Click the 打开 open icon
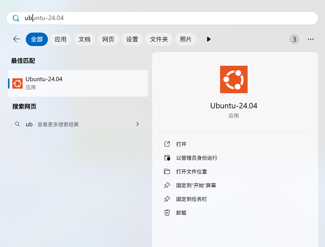Viewport: 325px width, 247px height. pos(167,144)
